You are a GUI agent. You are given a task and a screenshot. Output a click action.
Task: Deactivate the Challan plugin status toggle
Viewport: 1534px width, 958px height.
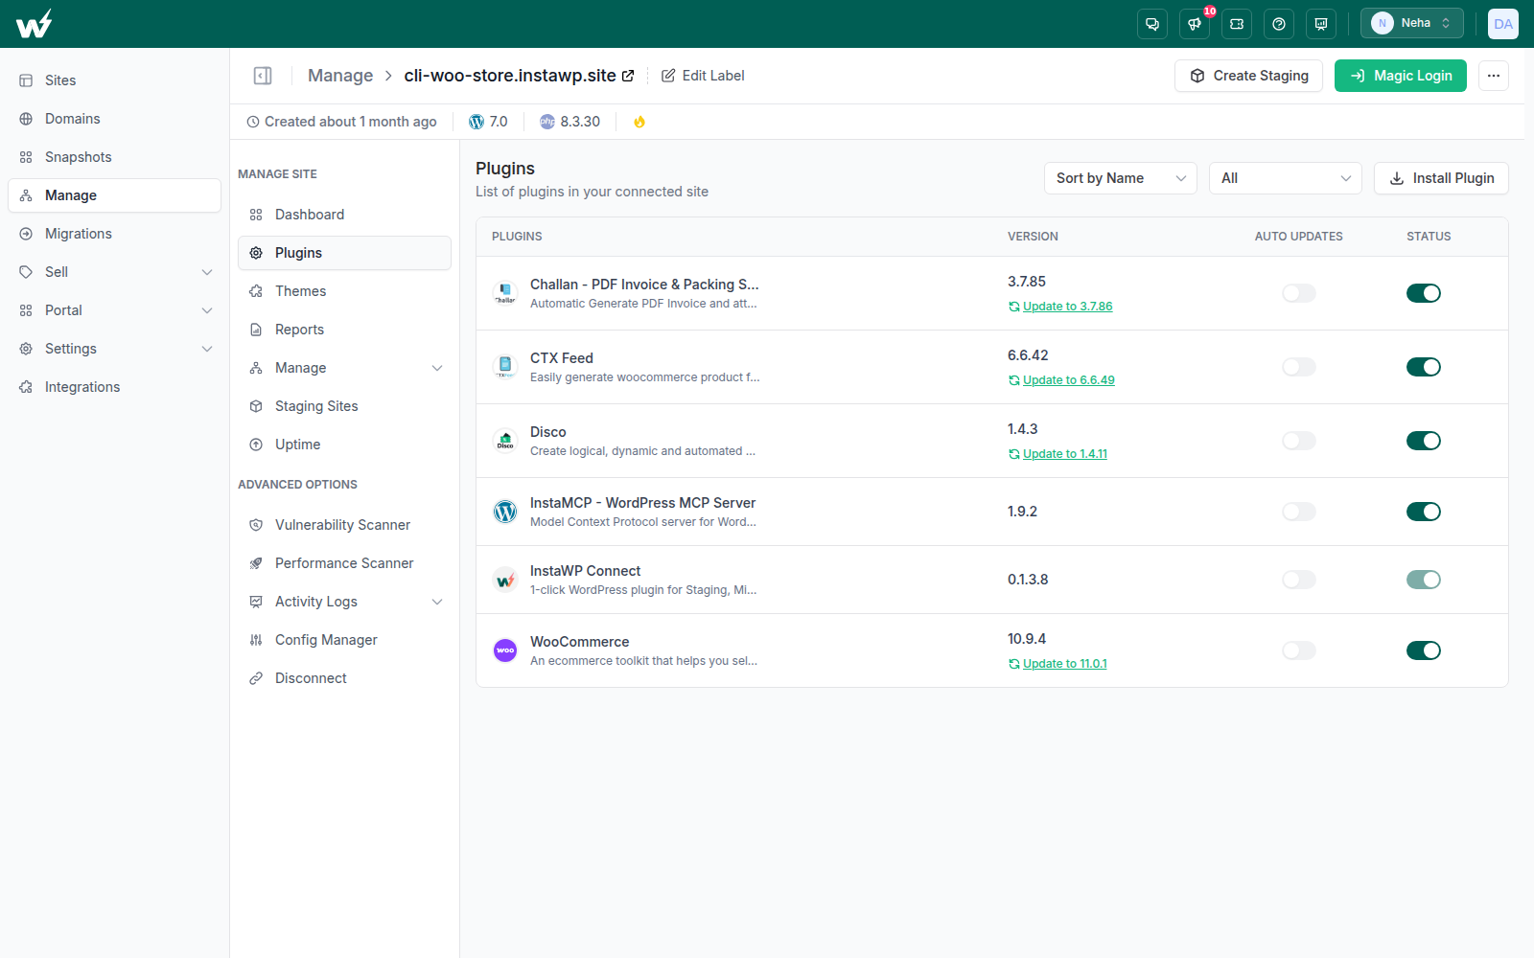(1424, 293)
